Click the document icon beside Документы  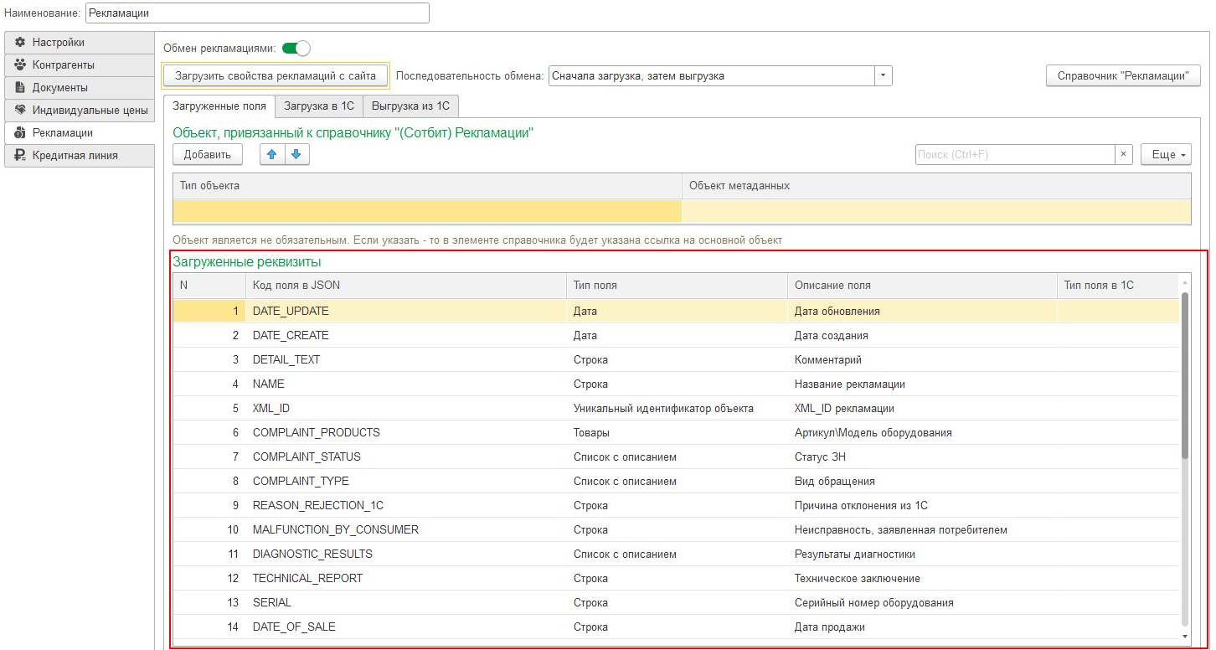tap(20, 88)
